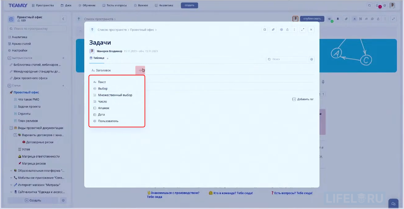The image size is (404, 209).
Task: Collapse the left sidebar with the chevron
Action: click(x=63, y=19)
